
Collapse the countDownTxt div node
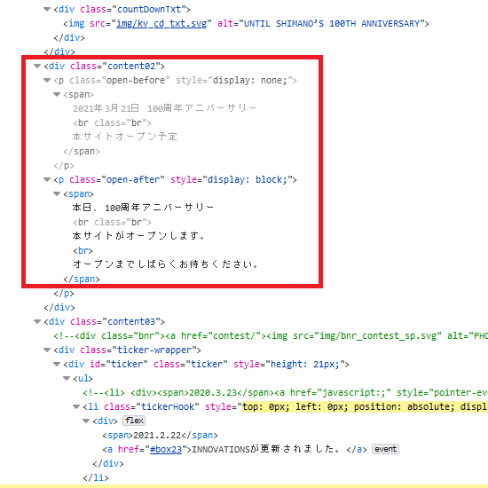[47, 10]
